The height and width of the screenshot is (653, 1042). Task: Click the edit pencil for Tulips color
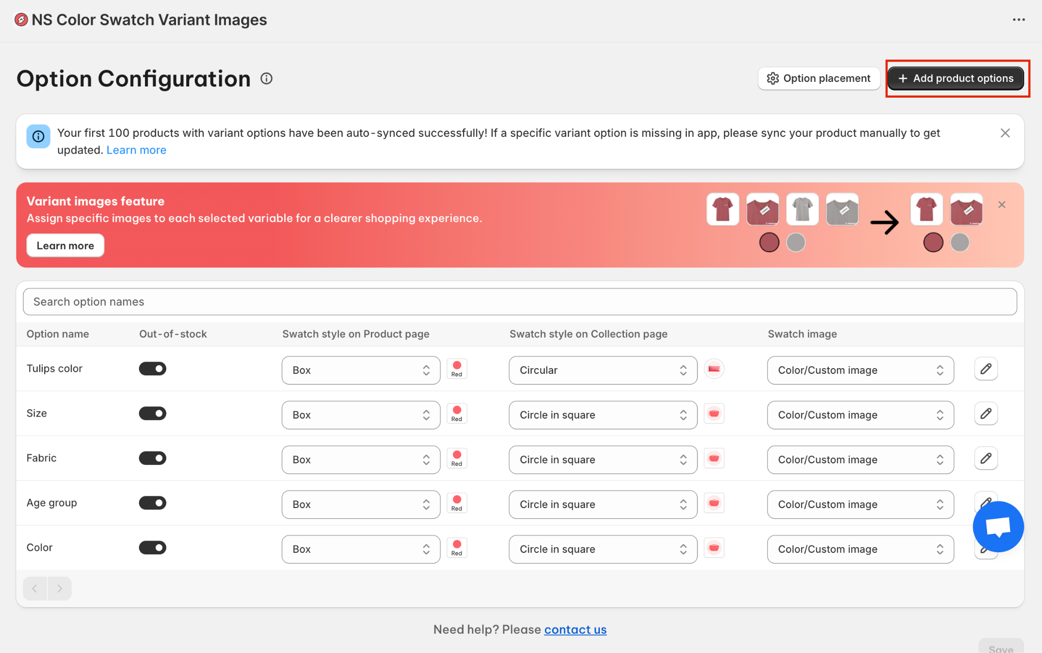coord(986,369)
